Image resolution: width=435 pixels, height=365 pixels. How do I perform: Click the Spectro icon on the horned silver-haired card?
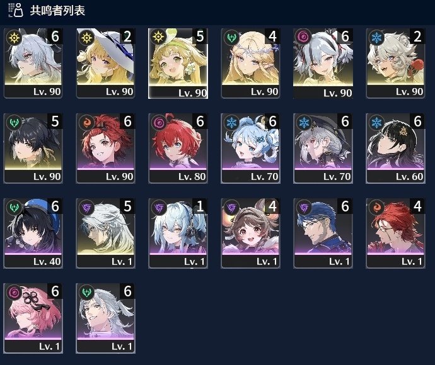click(14, 37)
